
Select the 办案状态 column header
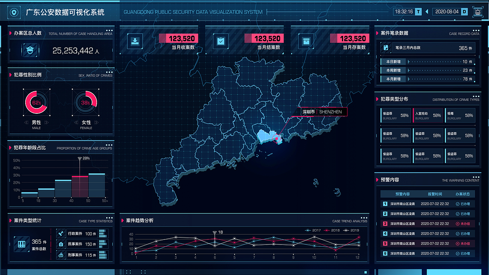463,194
